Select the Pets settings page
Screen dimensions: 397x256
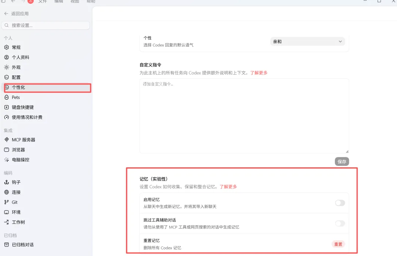point(46,97)
